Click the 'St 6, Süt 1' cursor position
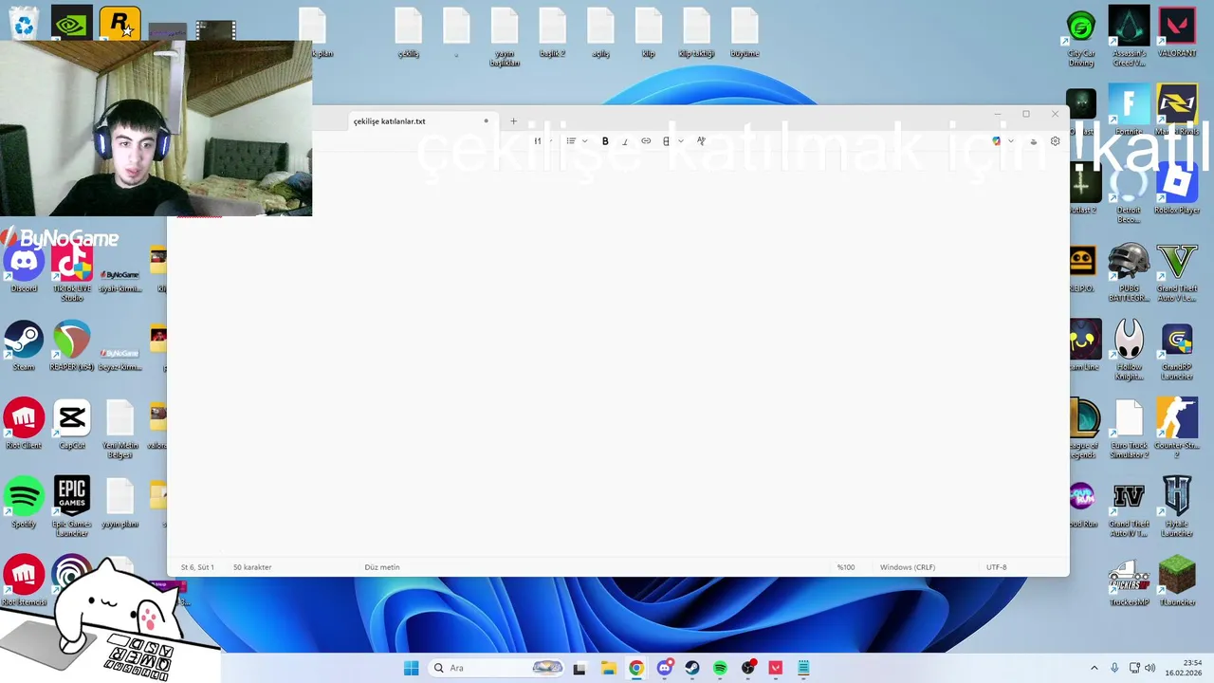1214x683 pixels. tap(197, 567)
